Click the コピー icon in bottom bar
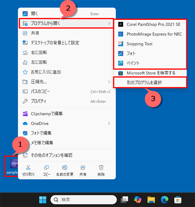Screen dimensions: 195x207 pyautogui.click(x=46, y=167)
